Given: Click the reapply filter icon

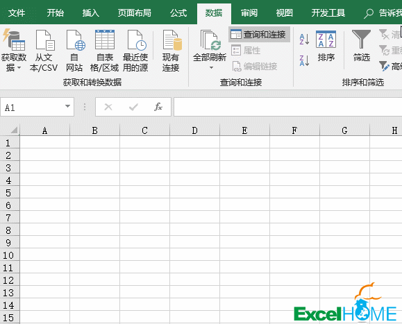Looking at the screenshot, I should coord(384,50).
